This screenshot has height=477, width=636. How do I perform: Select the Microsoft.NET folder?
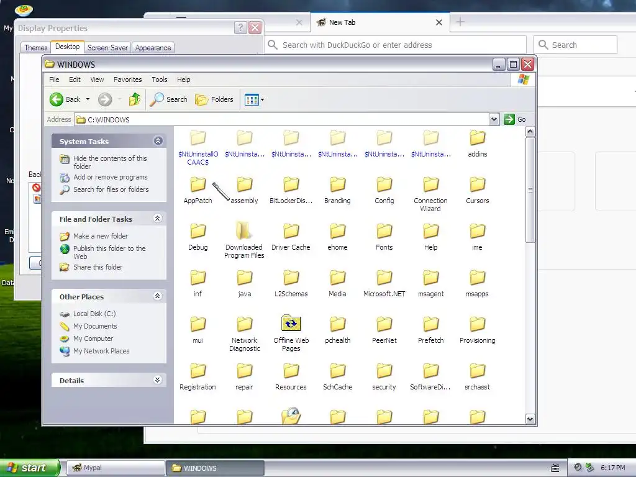(384, 283)
